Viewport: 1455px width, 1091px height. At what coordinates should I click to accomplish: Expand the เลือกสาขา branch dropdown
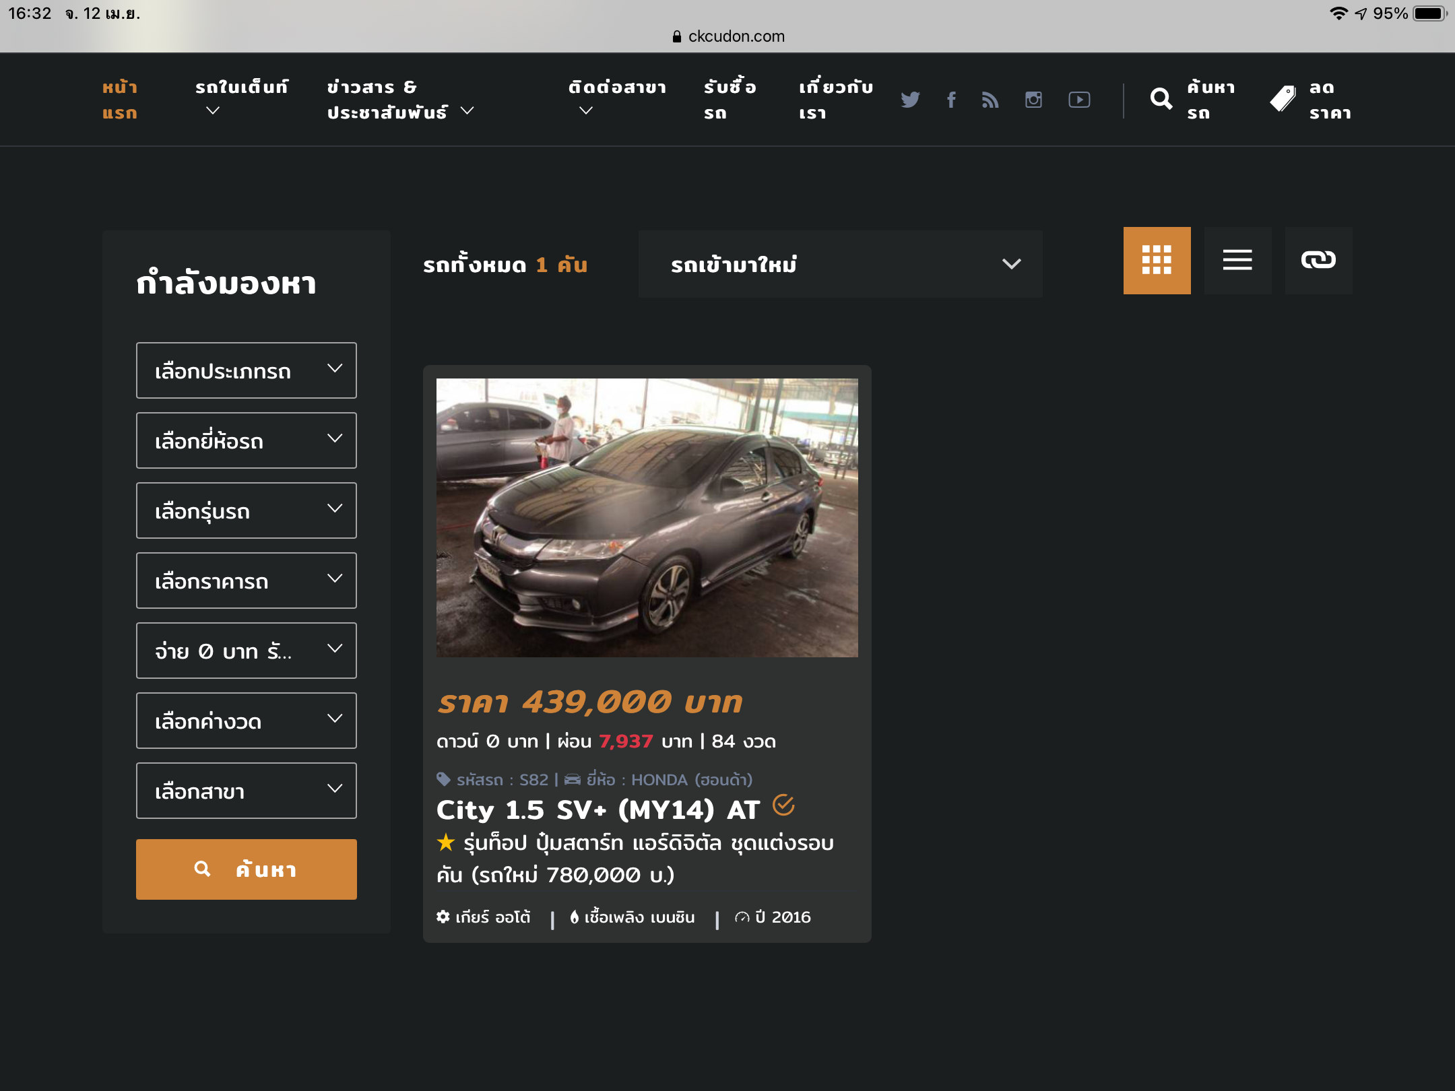pos(246,791)
